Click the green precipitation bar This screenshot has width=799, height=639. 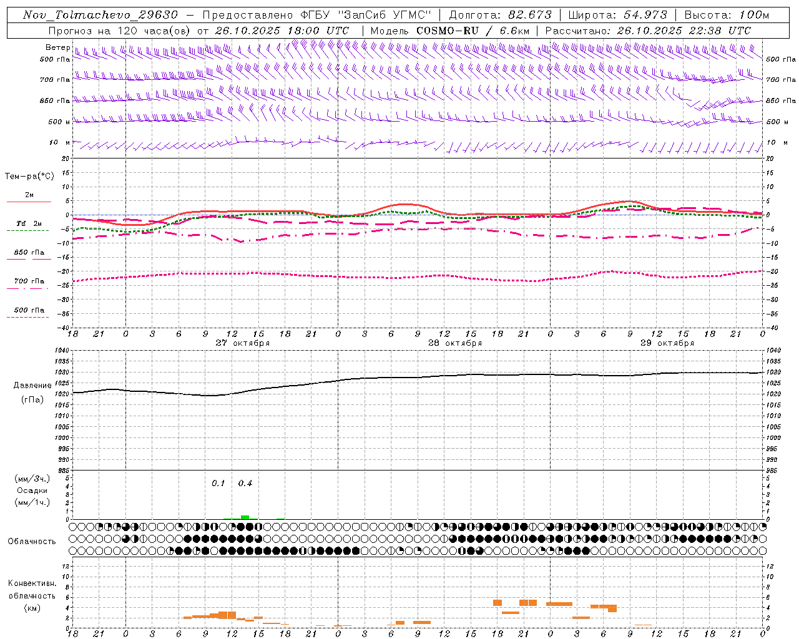click(245, 517)
